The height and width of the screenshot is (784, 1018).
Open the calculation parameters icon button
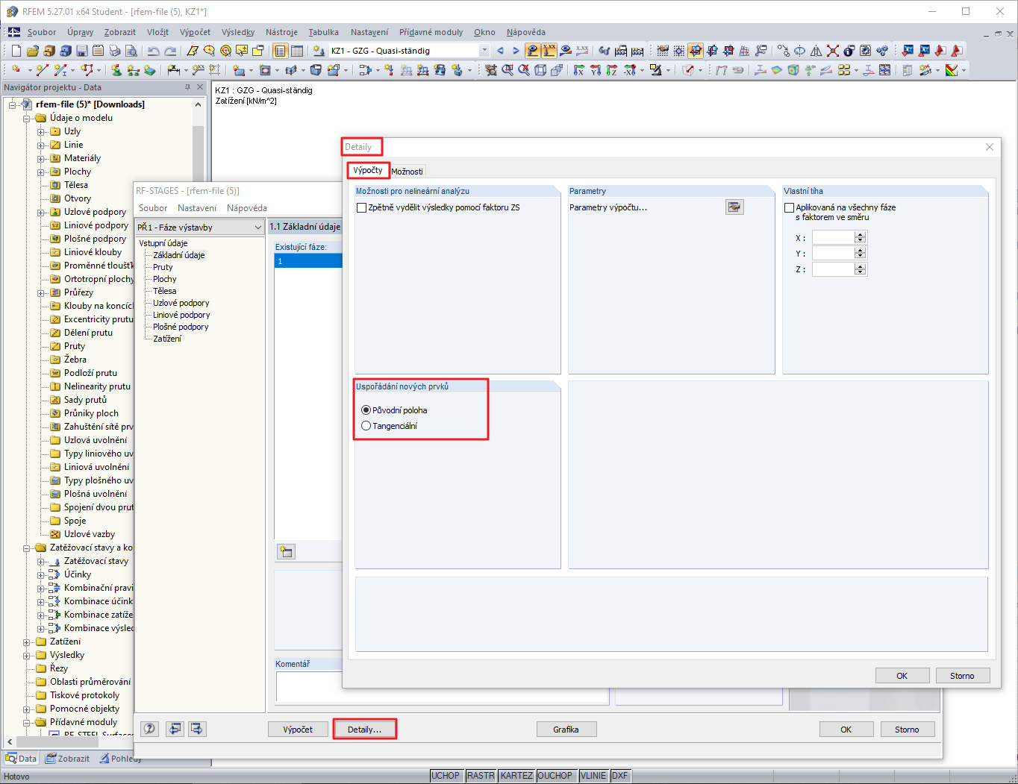click(734, 207)
